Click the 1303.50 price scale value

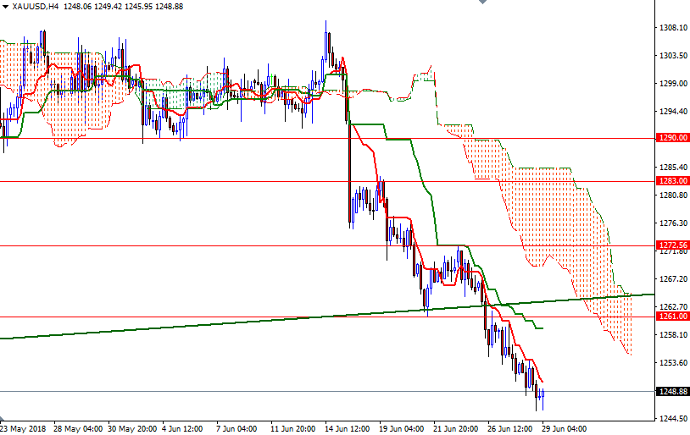673,56
